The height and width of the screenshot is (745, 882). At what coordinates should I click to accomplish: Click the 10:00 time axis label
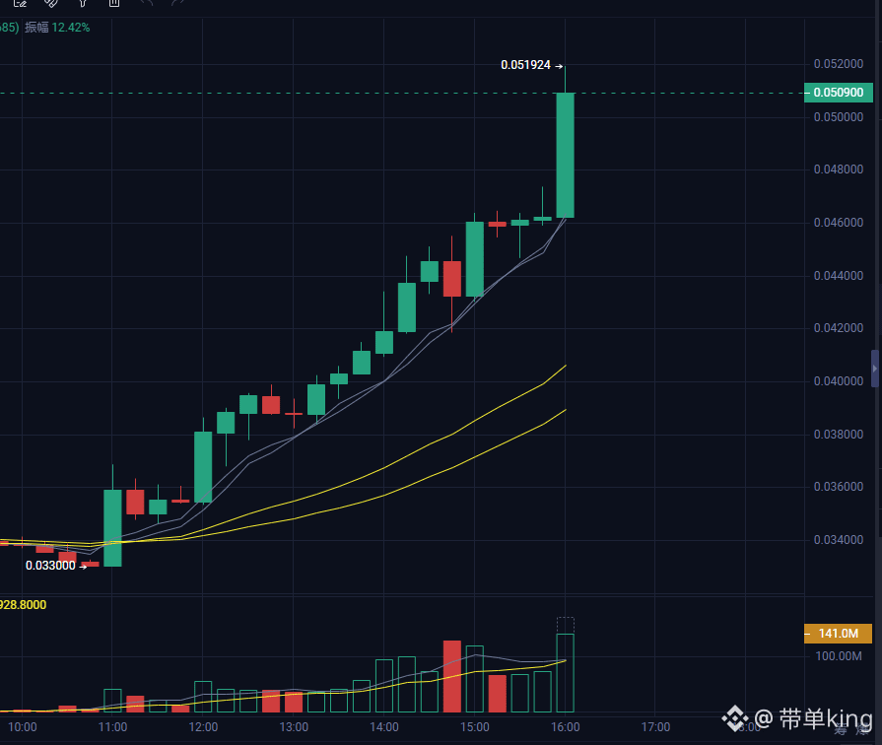click(x=23, y=727)
